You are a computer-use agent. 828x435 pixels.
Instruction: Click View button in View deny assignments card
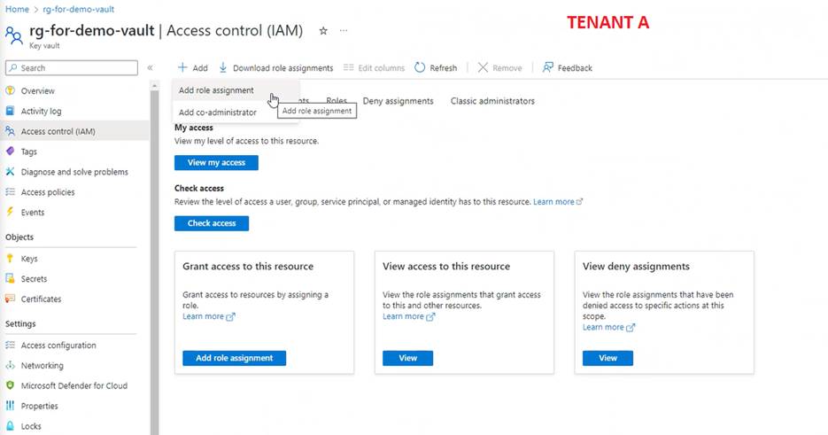coord(607,358)
